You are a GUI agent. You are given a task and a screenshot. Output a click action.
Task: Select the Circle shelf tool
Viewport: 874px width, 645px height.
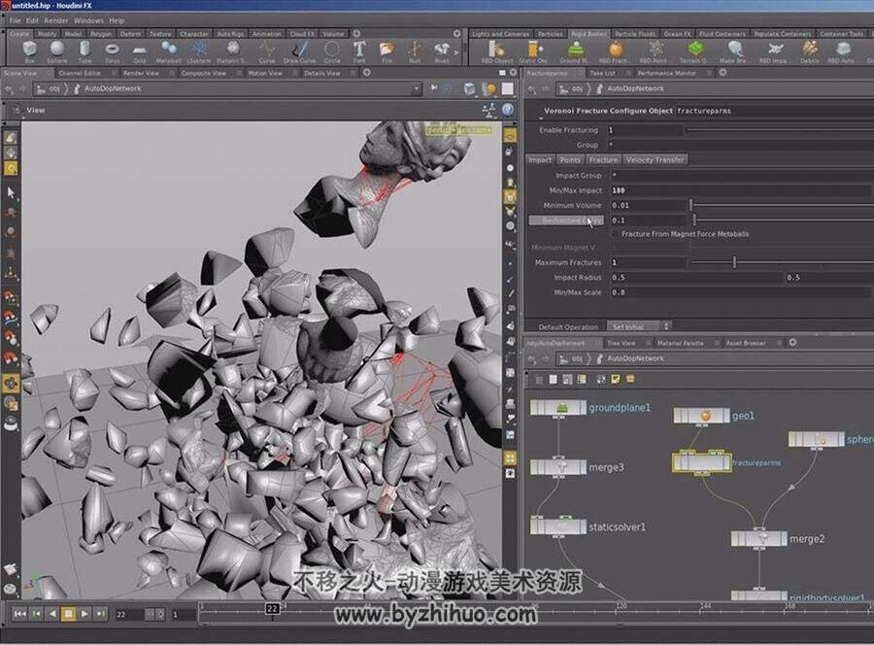point(332,51)
